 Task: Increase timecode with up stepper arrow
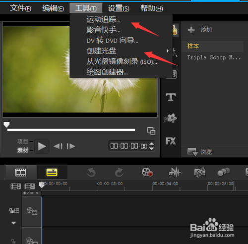(x=152, y=144)
